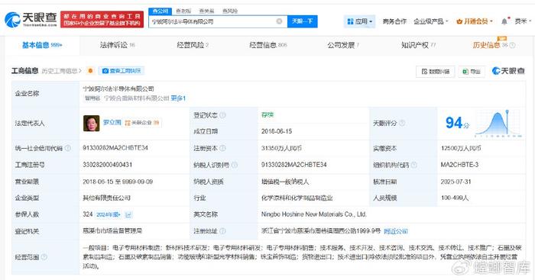The height and width of the screenshot is (280, 535).
Task: Click the legal representative's photo
Action: pos(92,123)
